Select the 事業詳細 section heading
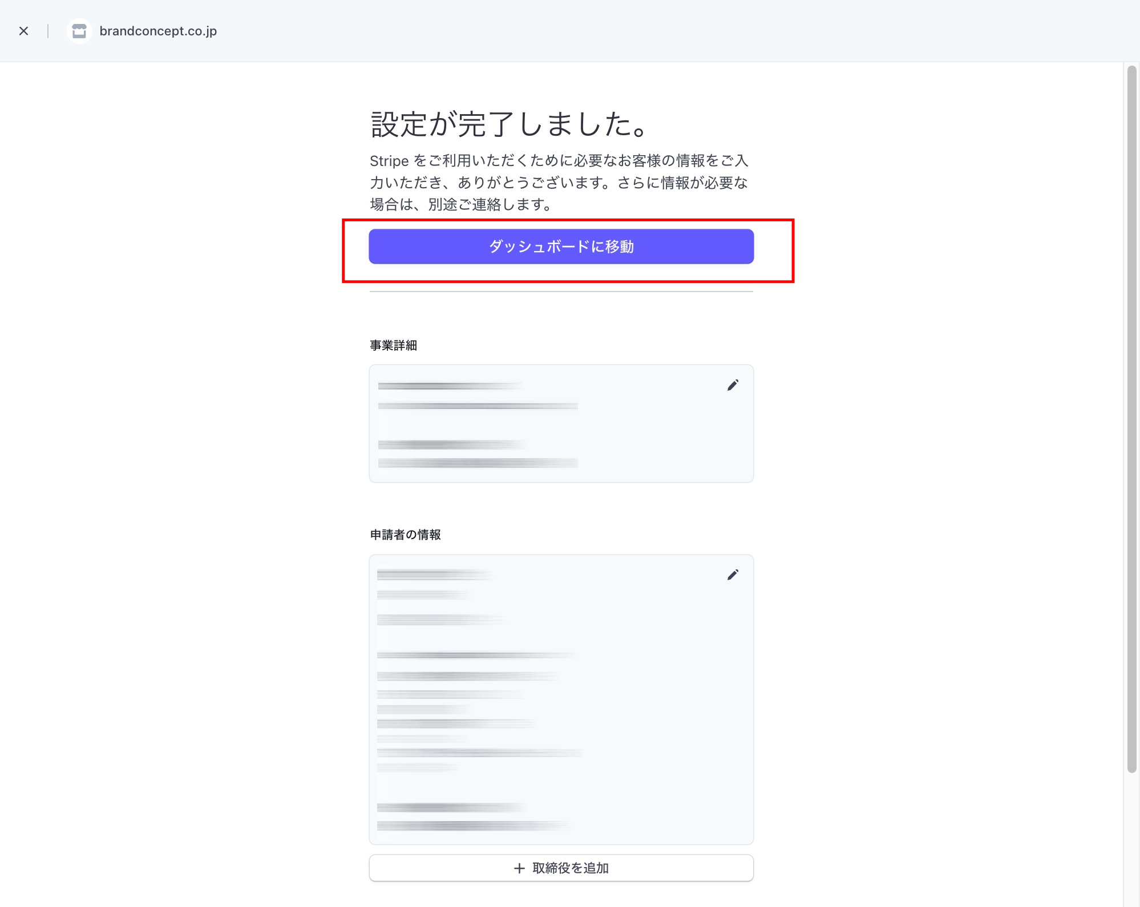The width and height of the screenshot is (1140, 907). (x=393, y=345)
